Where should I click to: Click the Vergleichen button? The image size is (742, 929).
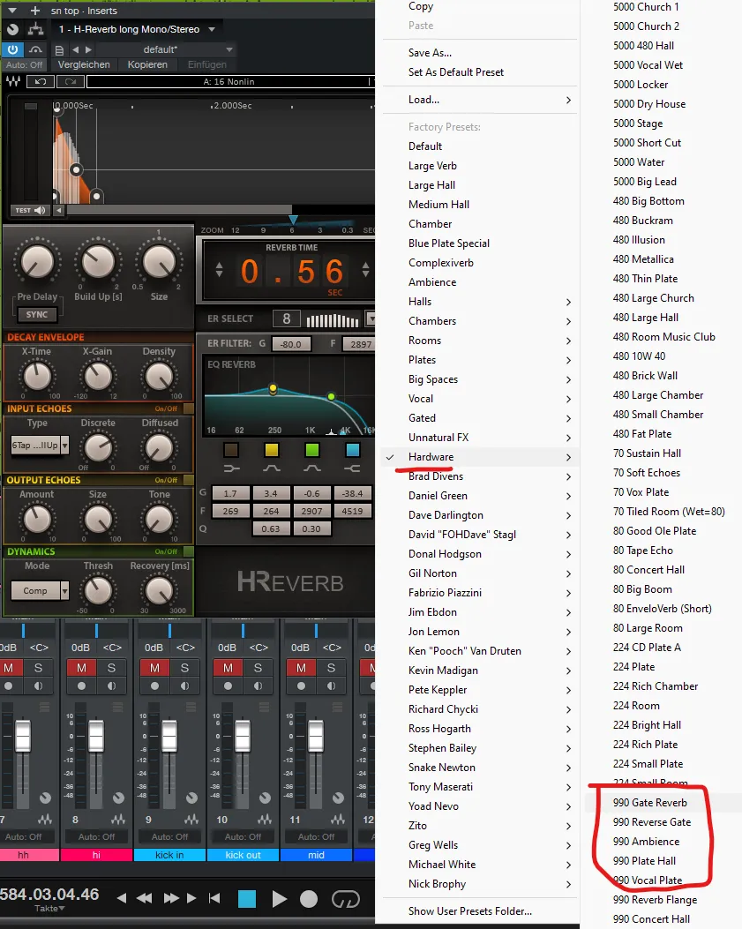tap(84, 64)
